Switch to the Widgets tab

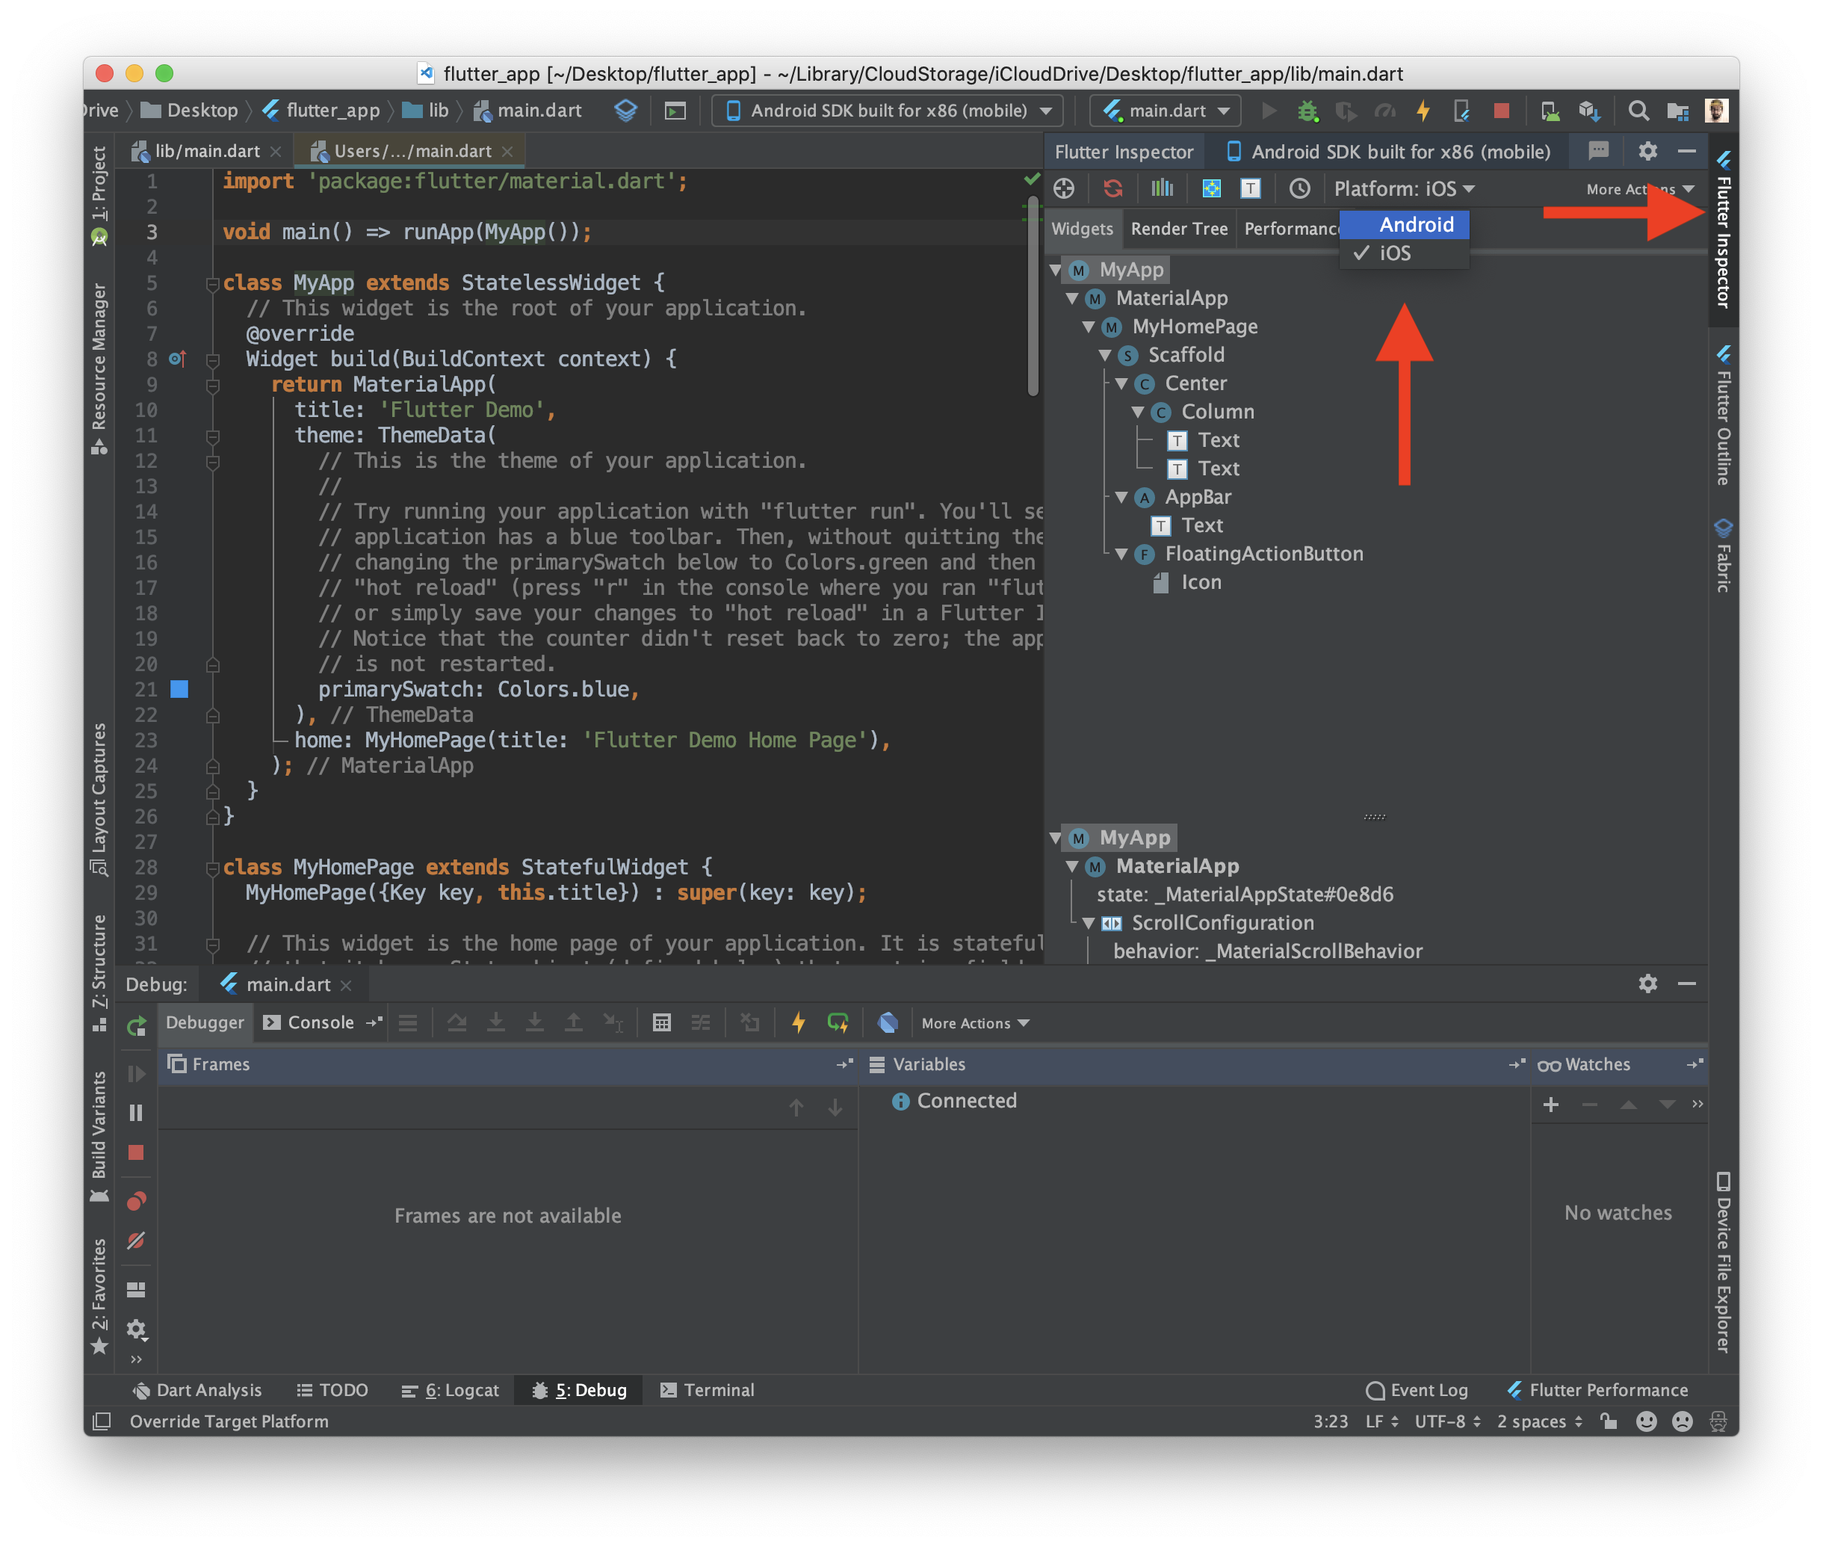pos(1082,229)
